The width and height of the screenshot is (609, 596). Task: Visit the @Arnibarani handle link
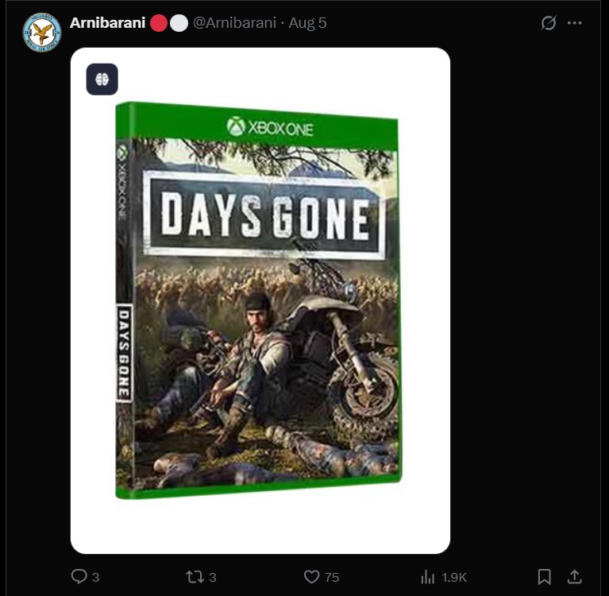(234, 23)
